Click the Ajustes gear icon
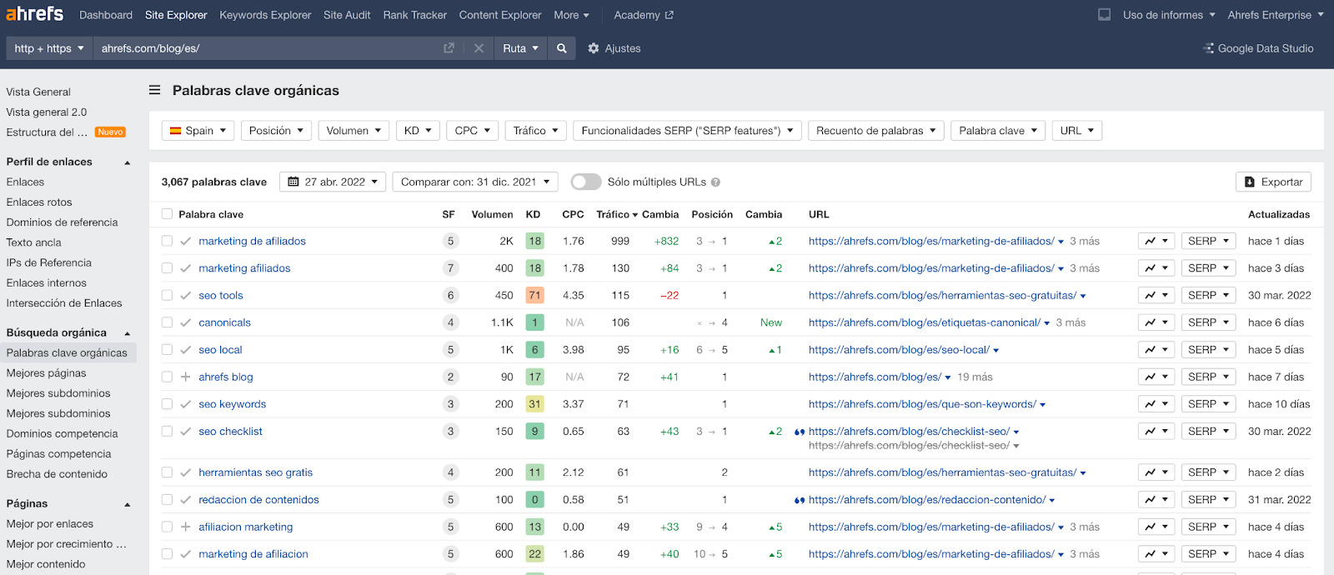 tap(594, 48)
